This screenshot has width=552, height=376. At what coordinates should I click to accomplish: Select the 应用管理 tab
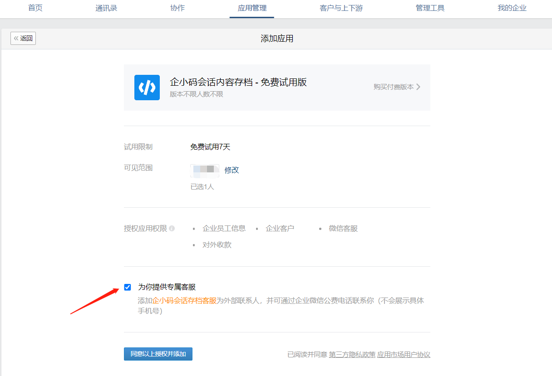(x=252, y=8)
